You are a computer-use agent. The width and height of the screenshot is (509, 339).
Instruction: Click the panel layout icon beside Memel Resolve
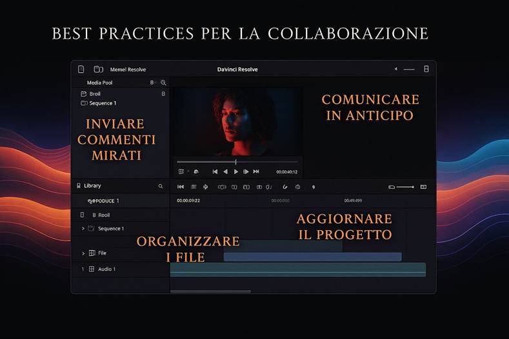(x=98, y=69)
